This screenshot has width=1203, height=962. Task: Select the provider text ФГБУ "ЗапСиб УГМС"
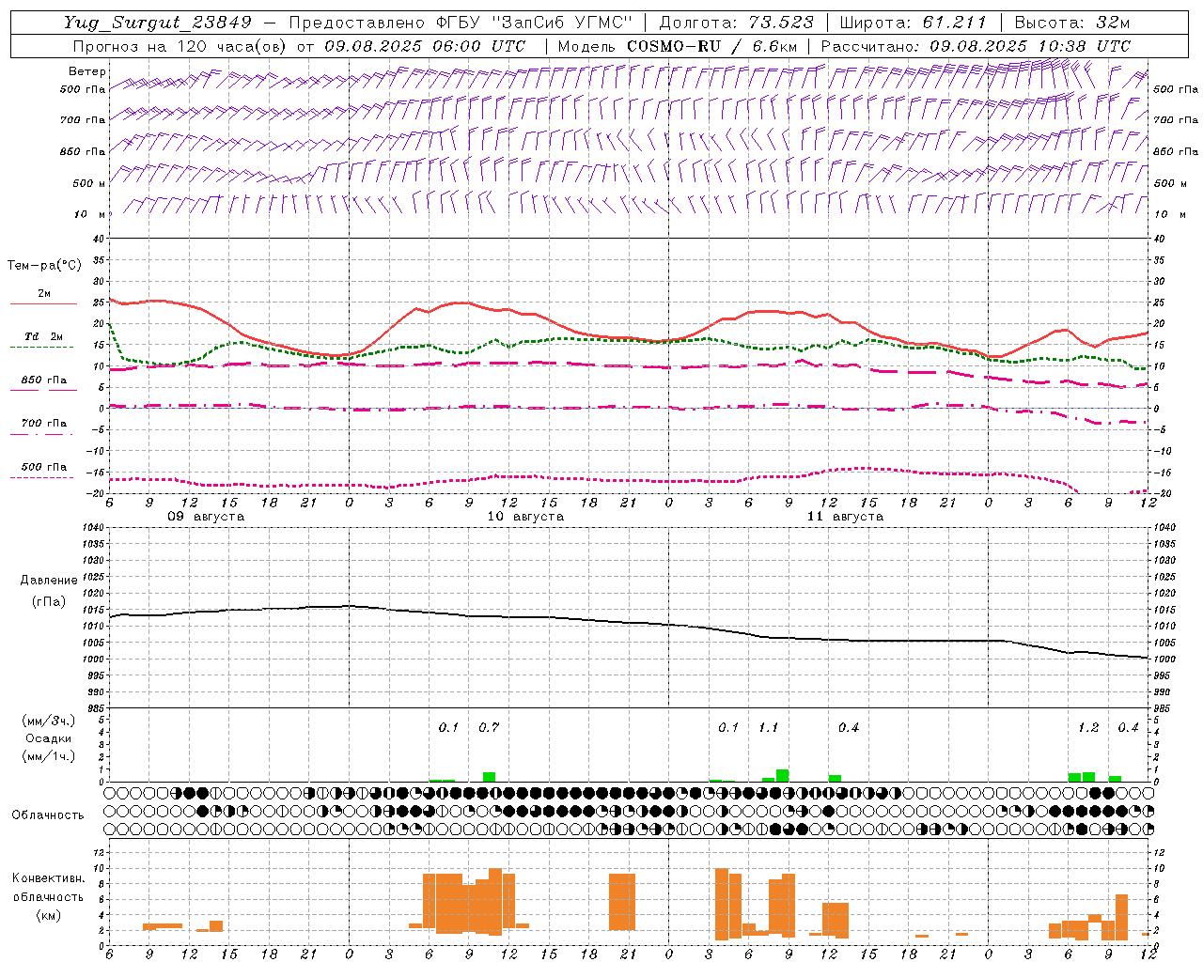pos(535,23)
